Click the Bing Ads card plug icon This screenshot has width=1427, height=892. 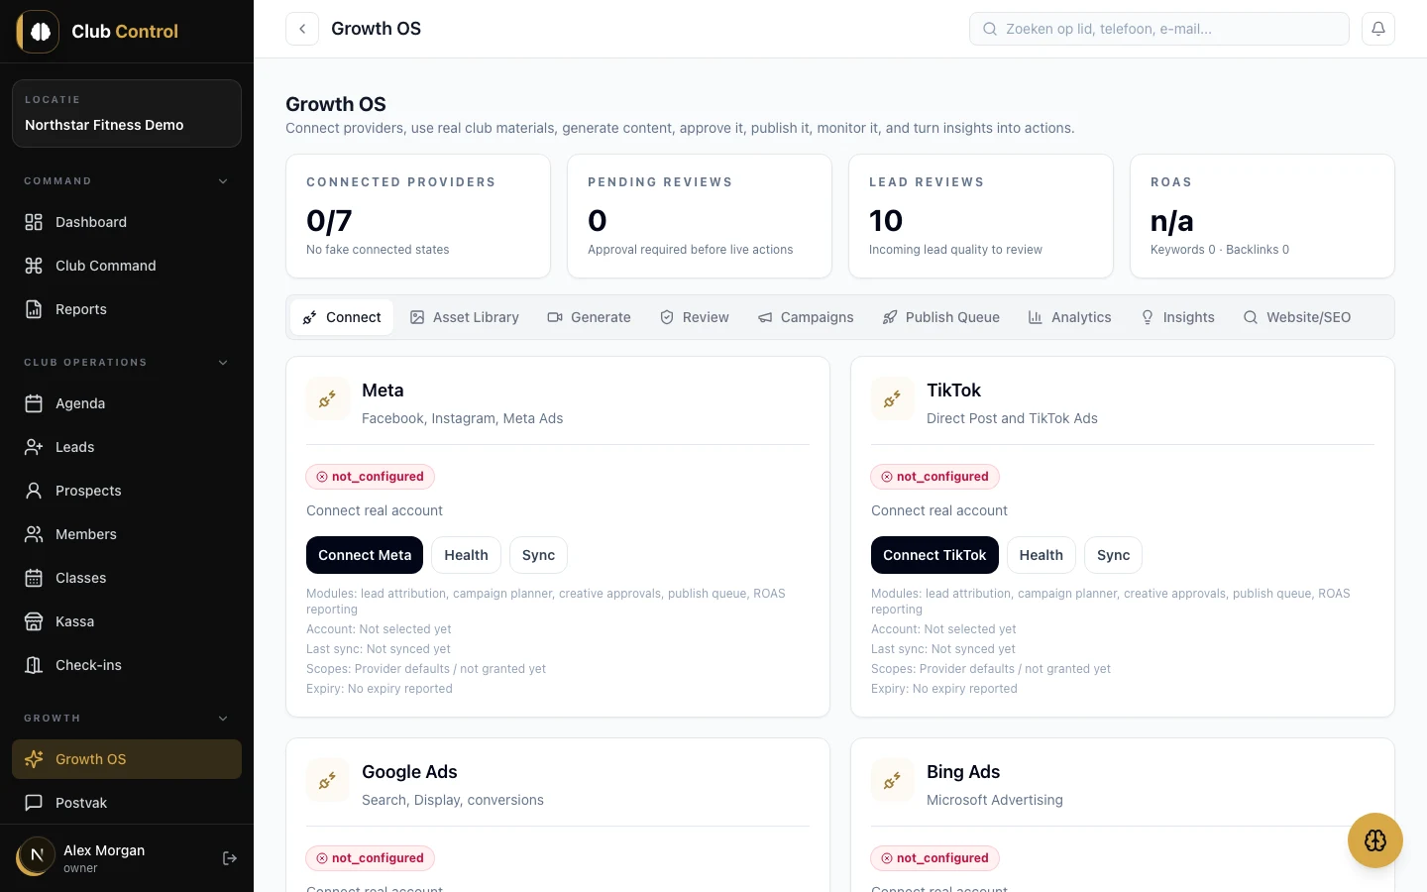tap(892, 781)
